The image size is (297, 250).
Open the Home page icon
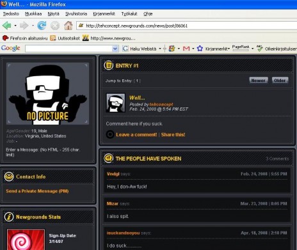(x=68, y=26)
